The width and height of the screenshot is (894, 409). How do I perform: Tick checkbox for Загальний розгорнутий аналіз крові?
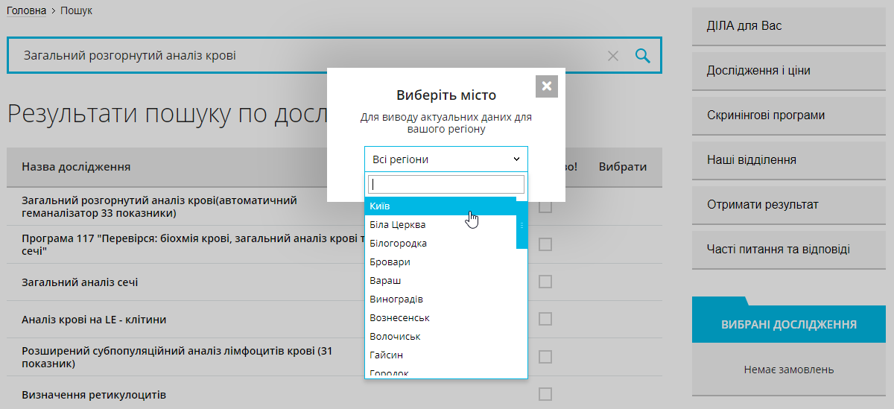tap(545, 207)
